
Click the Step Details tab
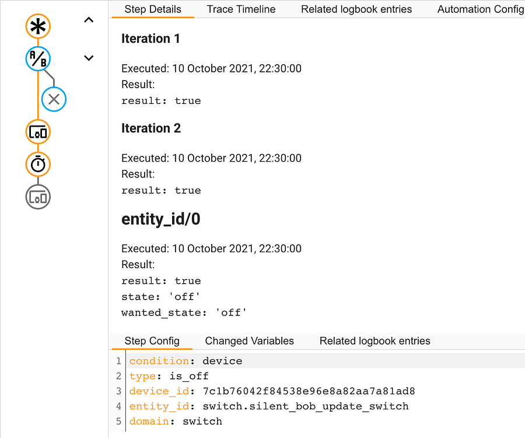pyautogui.click(x=152, y=9)
